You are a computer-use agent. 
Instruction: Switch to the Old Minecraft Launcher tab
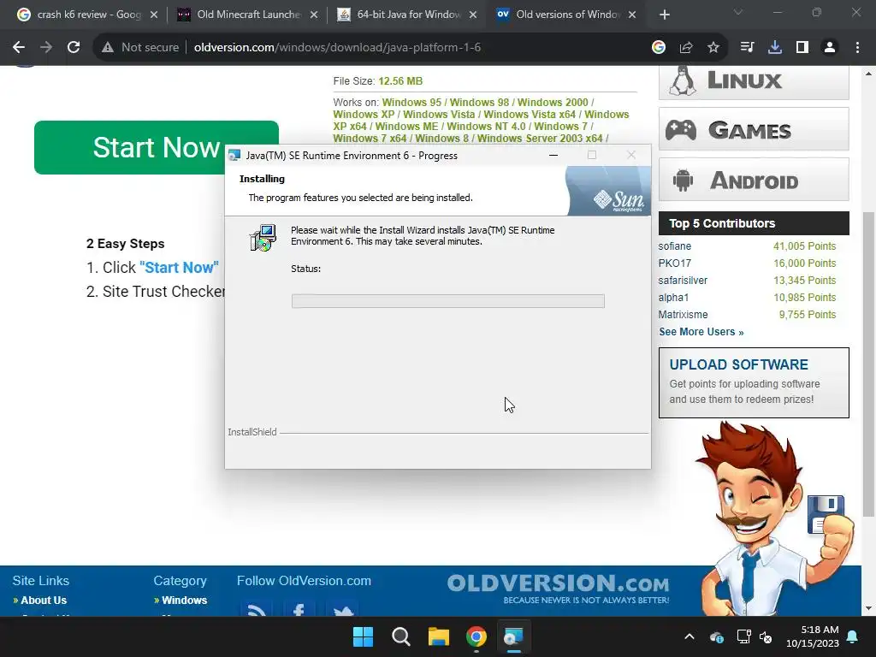click(246, 15)
